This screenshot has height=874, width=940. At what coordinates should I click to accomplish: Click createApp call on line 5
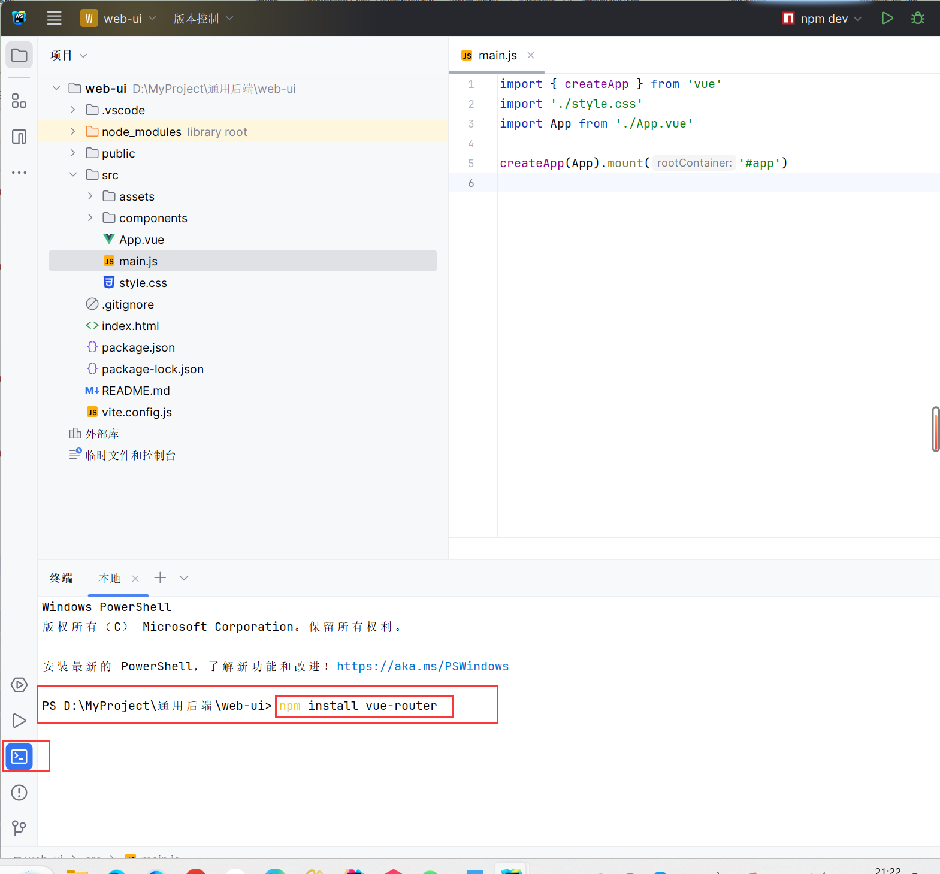click(x=532, y=163)
